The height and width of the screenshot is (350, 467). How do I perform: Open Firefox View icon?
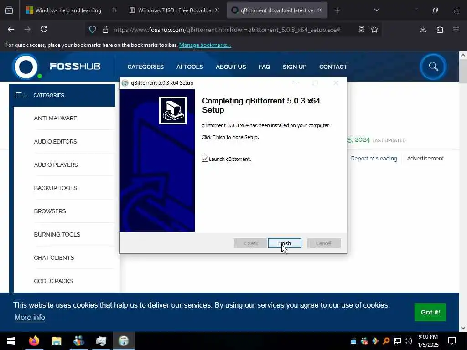9,10
